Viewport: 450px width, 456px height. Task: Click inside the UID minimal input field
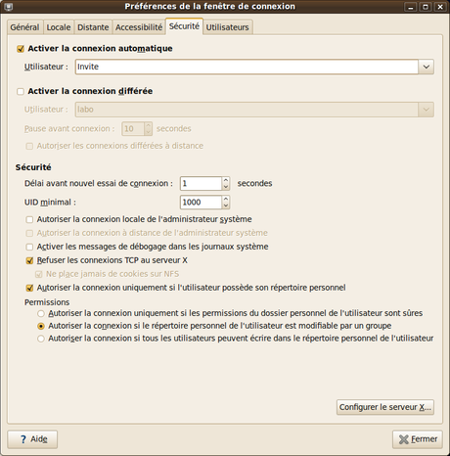(x=201, y=203)
